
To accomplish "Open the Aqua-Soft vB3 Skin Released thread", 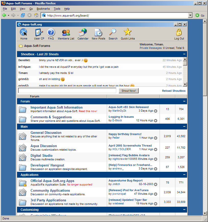I will (128, 107).
